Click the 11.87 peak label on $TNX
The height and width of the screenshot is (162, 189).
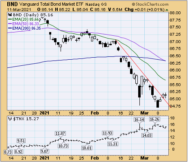[60, 134]
